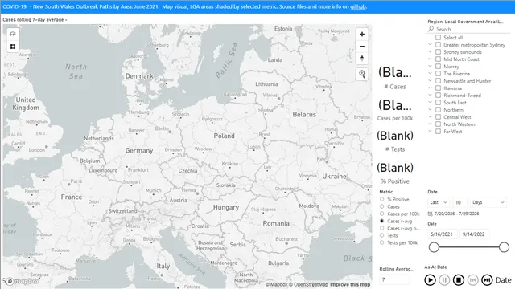Check Greater metropolitan Sydney region

(x=438, y=45)
